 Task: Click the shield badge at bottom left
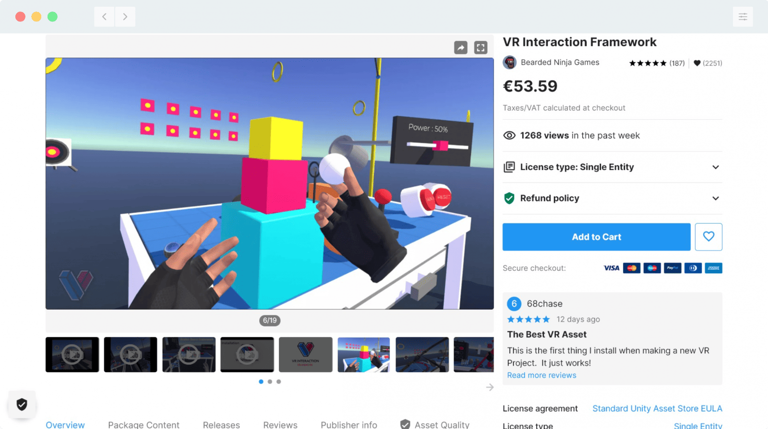pyautogui.click(x=22, y=405)
